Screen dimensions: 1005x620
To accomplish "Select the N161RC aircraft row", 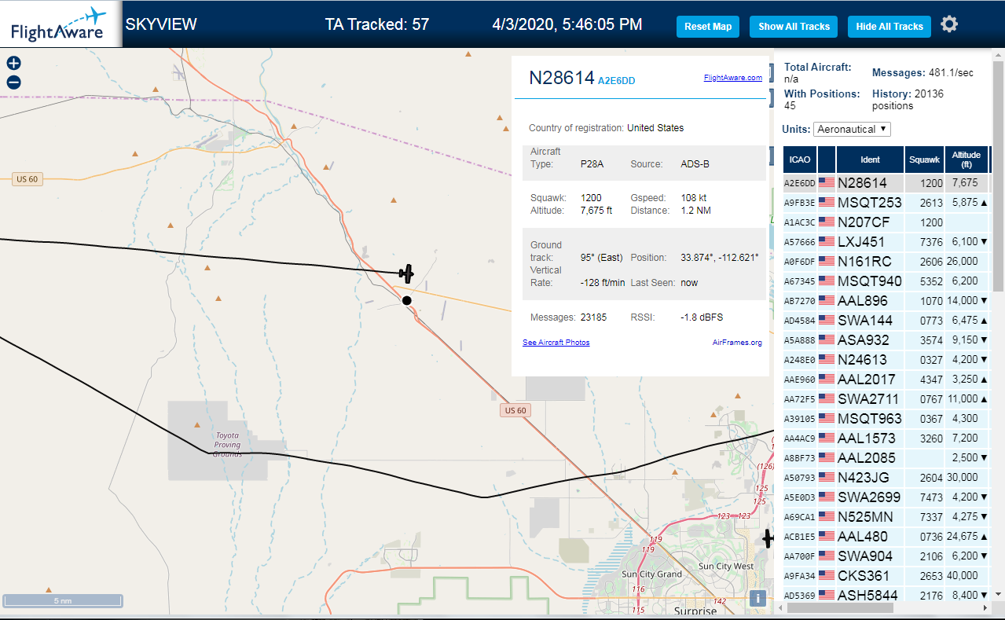I will [x=886, y=262].
